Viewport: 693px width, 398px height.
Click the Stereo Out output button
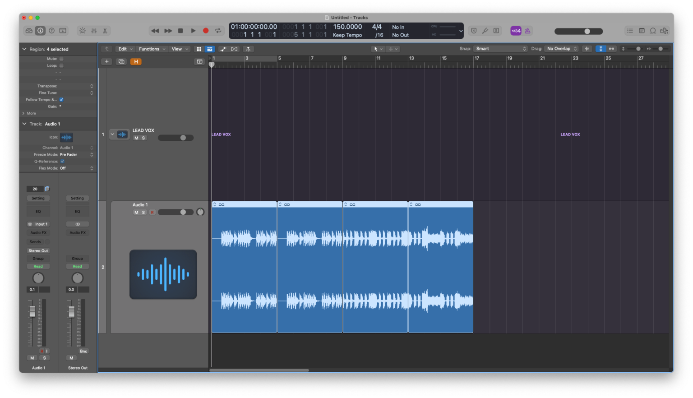[x=38, y=250]
